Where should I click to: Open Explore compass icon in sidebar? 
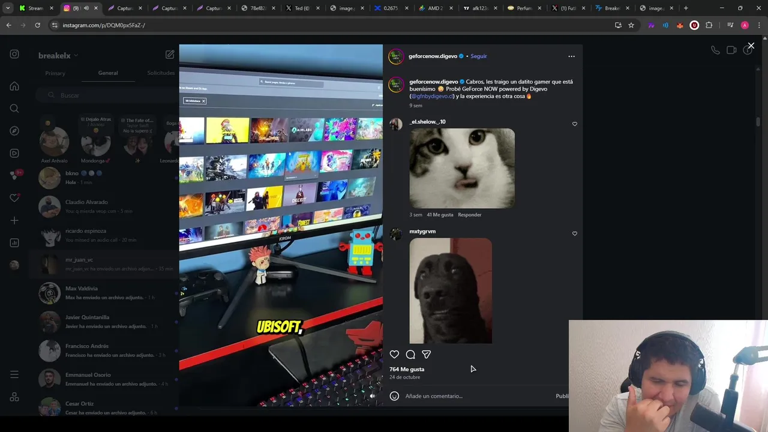point(14,131)
